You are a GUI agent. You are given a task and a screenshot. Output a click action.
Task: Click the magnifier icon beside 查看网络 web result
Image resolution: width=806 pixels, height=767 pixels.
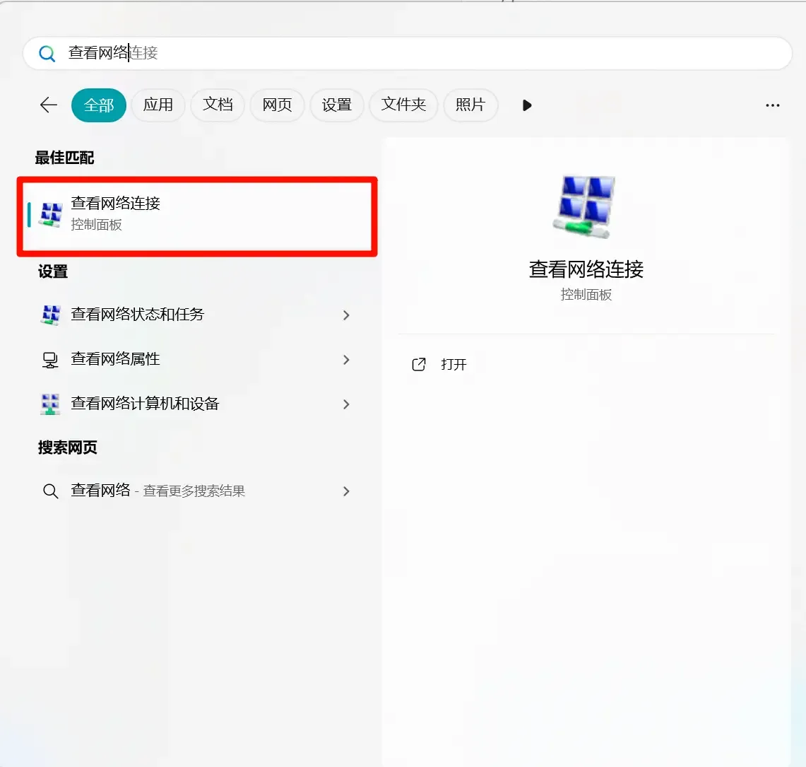tap(49, 491)
